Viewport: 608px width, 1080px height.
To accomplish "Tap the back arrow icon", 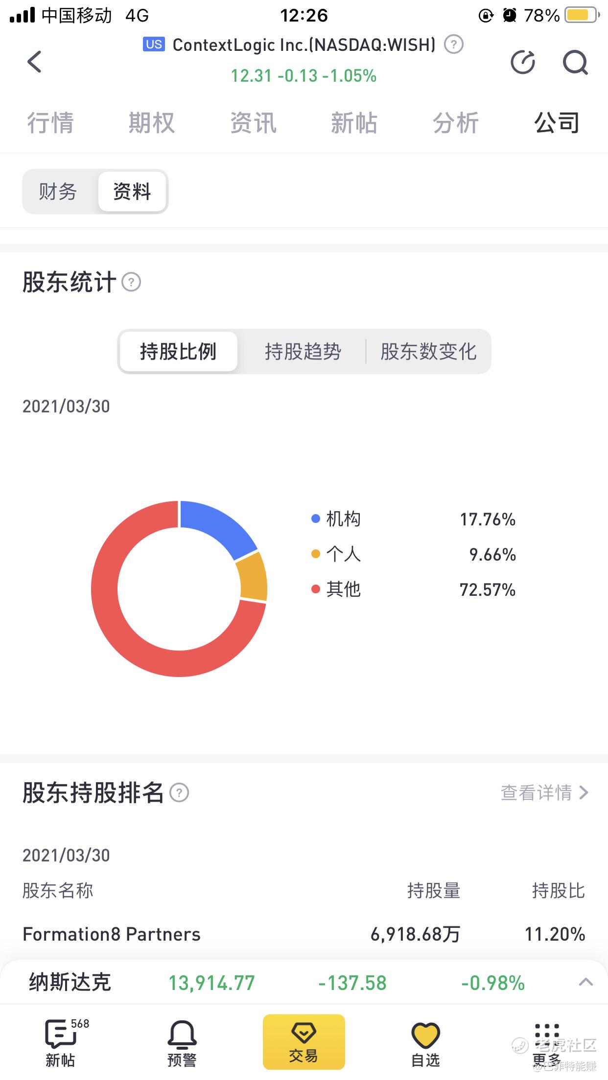I will point(34,62).
